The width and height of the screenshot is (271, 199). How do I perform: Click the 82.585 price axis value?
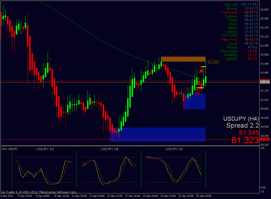tap(264, 10)
